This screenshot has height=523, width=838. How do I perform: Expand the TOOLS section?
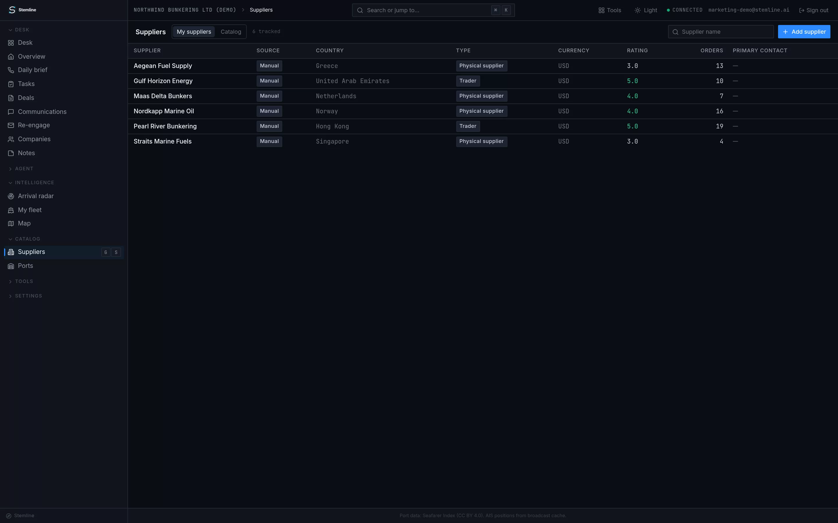(21, 282)
